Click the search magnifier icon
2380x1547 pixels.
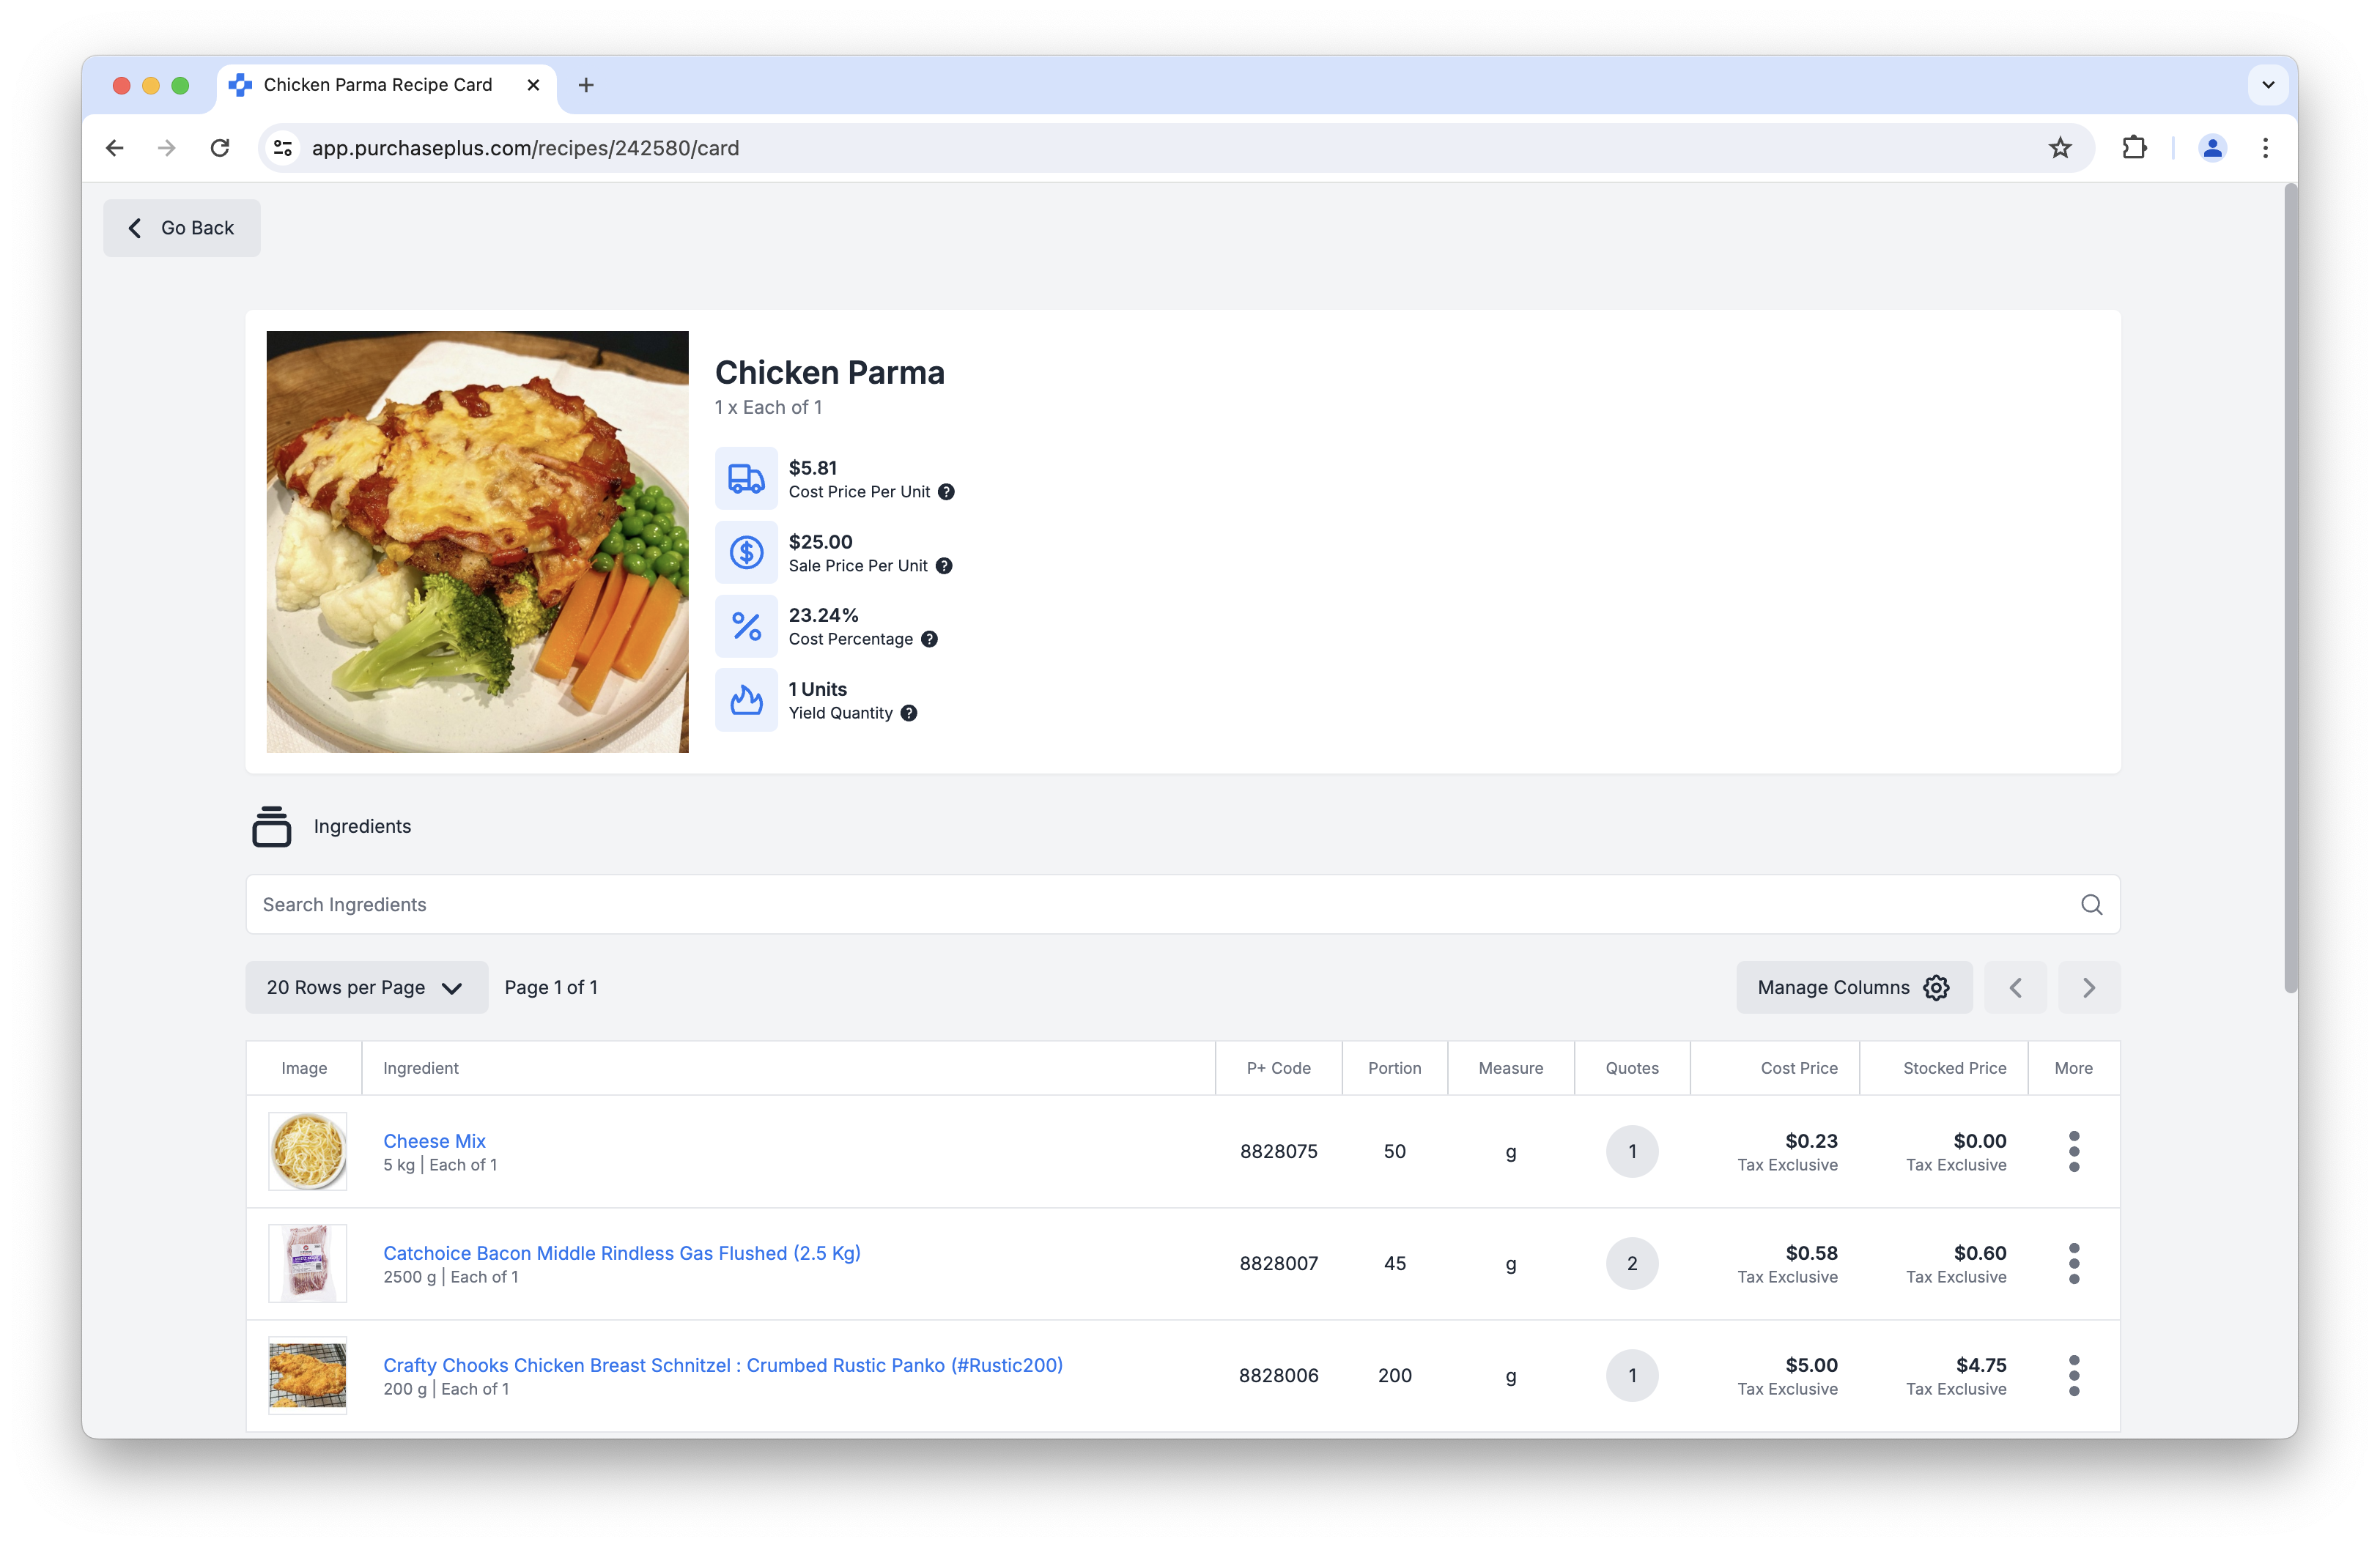coord(2091,905)
